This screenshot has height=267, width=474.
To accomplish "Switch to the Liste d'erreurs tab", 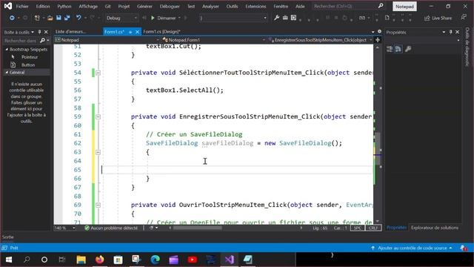I will click(x=71, y=31).
